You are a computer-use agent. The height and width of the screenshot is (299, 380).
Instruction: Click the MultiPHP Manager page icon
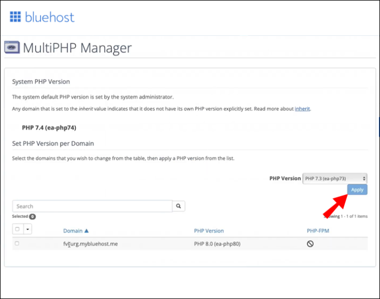(x=12, y=47)
